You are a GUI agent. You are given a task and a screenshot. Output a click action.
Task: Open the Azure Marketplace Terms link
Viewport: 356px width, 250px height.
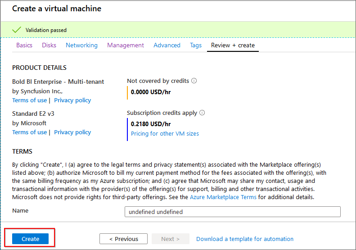223,197
